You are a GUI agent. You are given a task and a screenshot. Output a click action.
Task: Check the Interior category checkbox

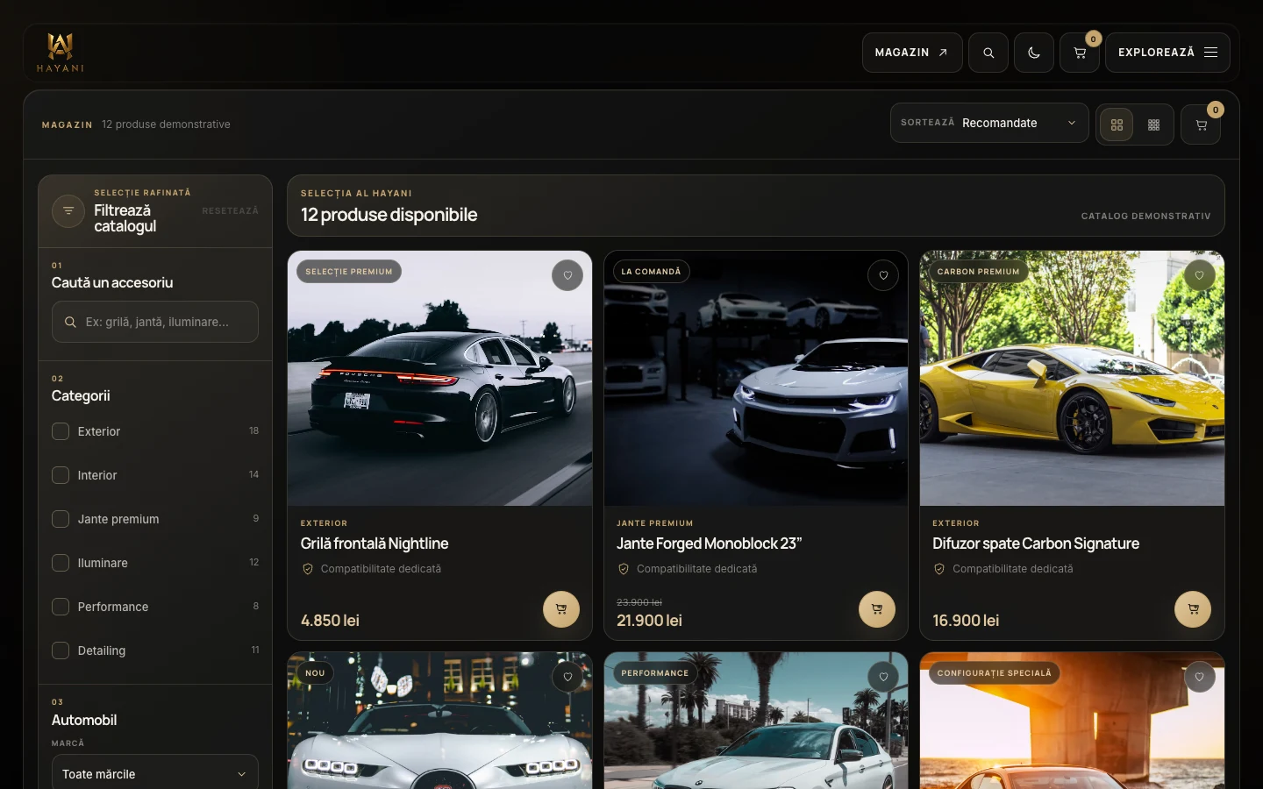point(61,475)
